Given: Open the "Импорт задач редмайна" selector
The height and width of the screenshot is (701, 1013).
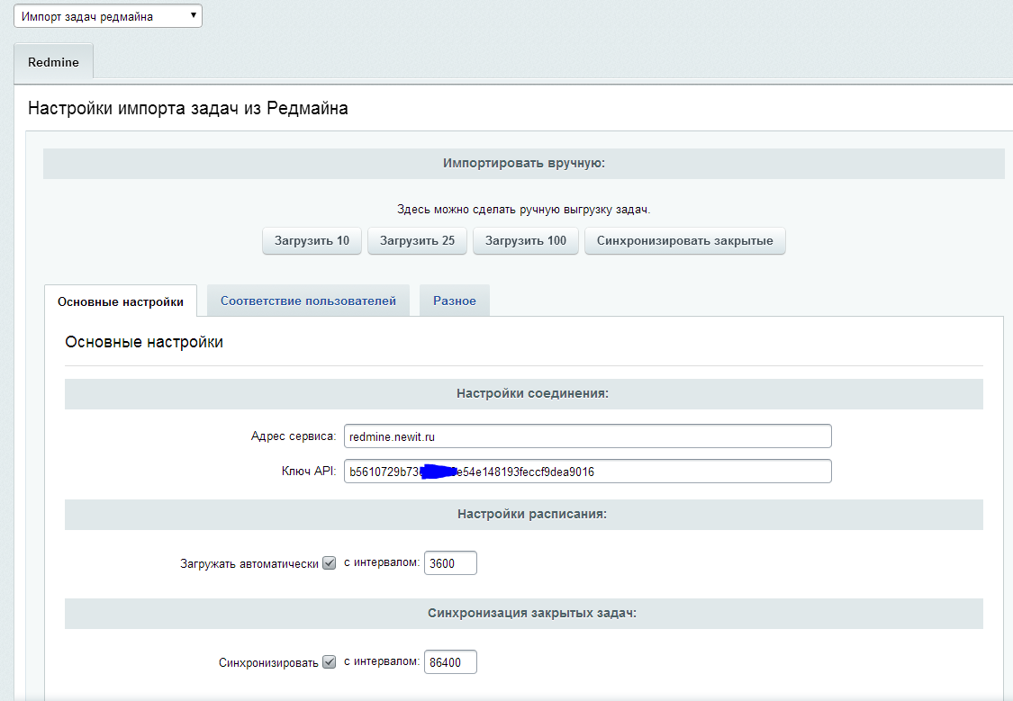Looking at the screenshot, I should coord(99,15).
